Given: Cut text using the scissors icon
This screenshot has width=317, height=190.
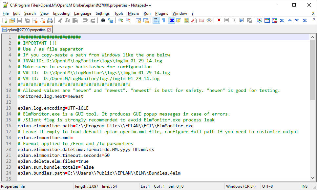Looking at the screenshot, I should coord(60,20).
